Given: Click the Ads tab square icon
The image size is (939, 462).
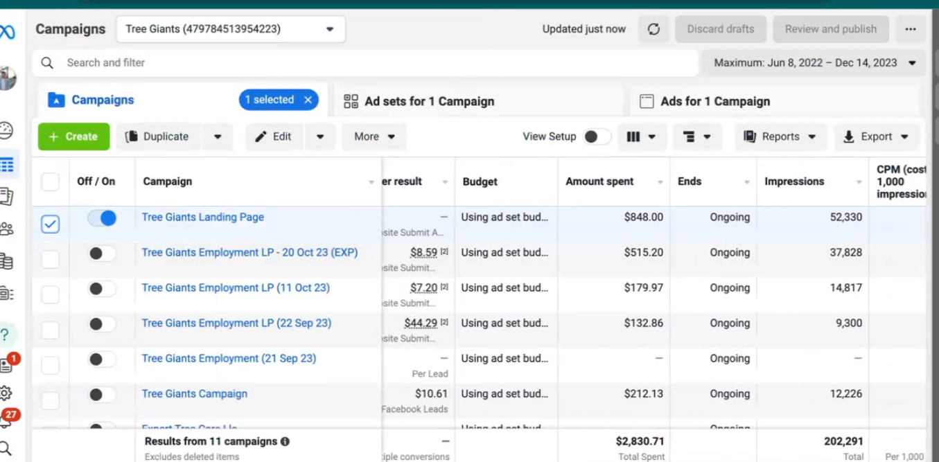Looking at the screenshot, I should point(647,101).
